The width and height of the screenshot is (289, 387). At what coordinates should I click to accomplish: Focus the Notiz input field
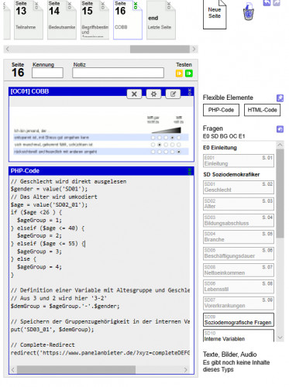pyautogui.click(x=118, y=73)
